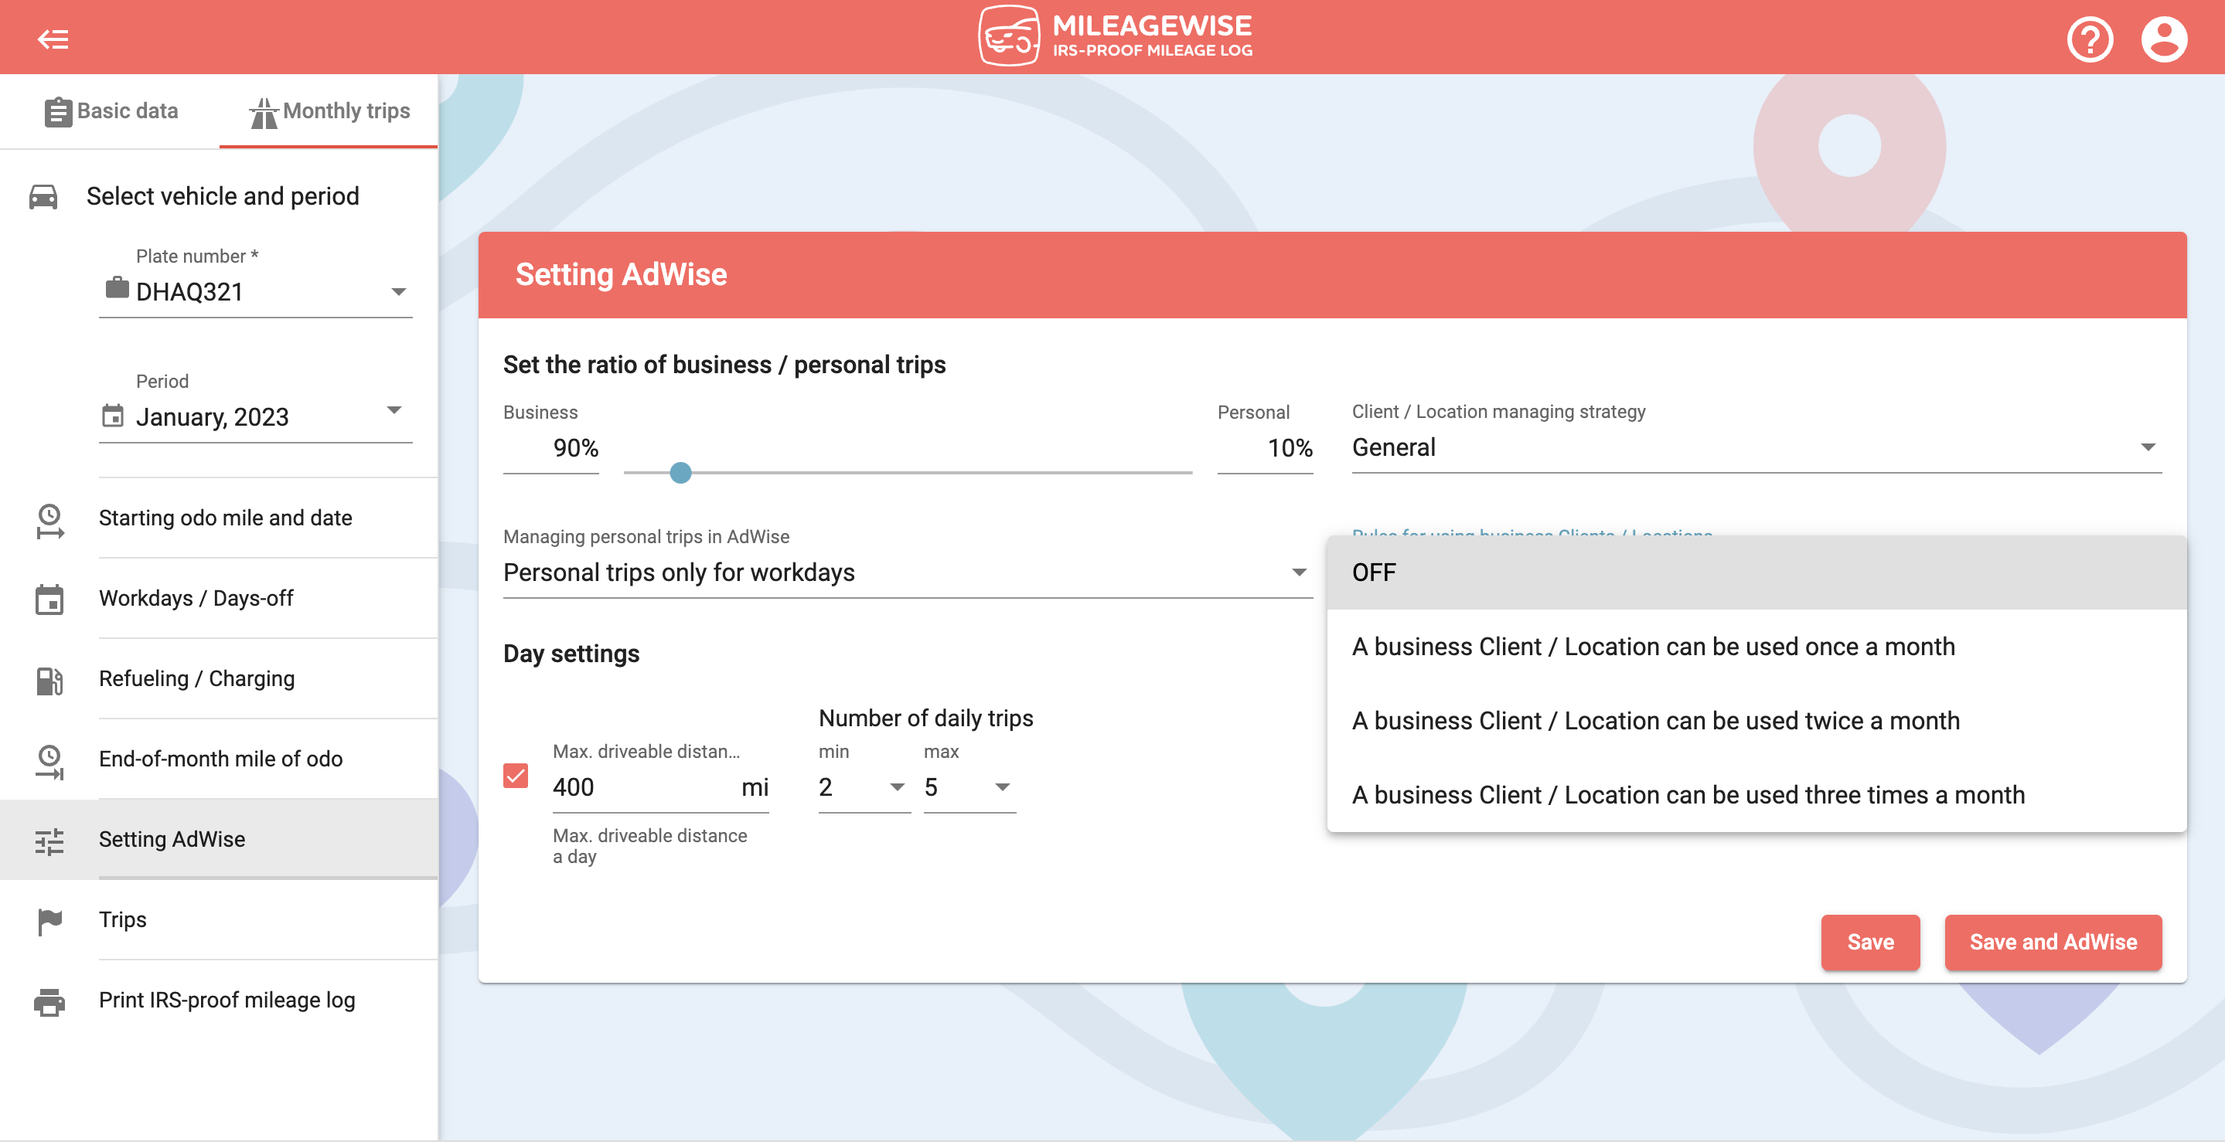Click the Starting odo clock icon
The width and height of the screenshot is (2225, 1145).
pyautogui.click(x=49, y=521)
